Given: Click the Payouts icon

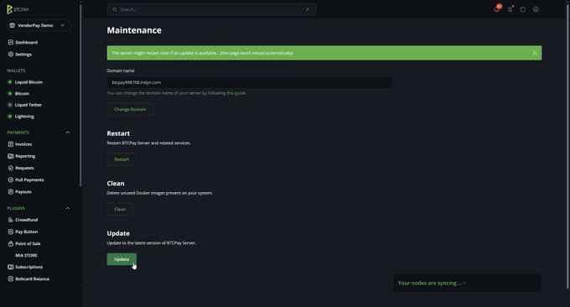Looking at the screenshot, I should coord(11,192).
